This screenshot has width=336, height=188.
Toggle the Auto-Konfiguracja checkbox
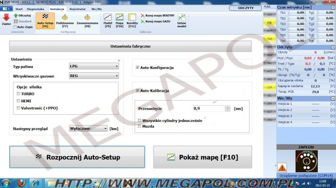137,67
